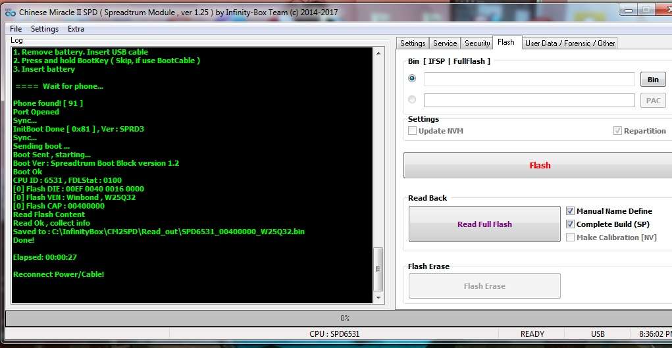Toggle the Repartition checkbox
672x348 pixels.
pyautogui.click(x=617, y=131)
